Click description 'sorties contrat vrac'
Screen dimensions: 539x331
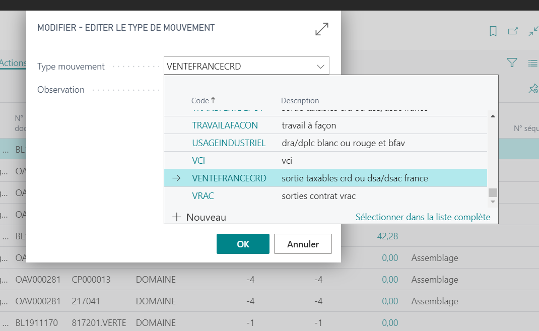coord(318,195)
